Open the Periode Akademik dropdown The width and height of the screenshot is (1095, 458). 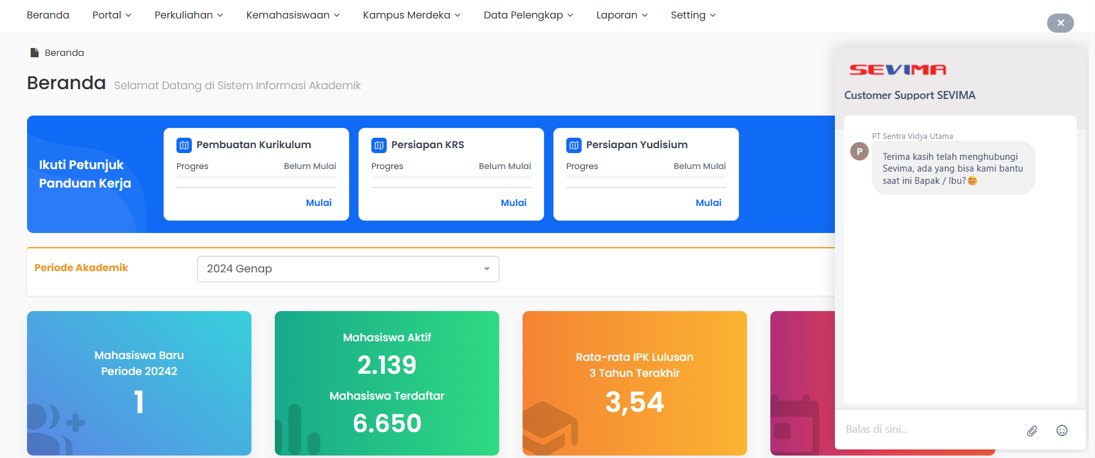[x=348, y=269]
